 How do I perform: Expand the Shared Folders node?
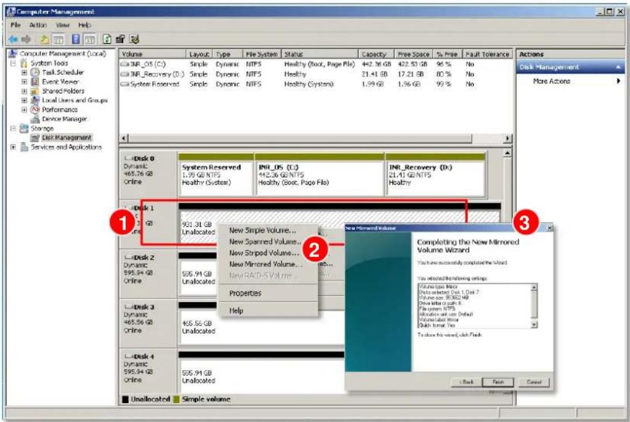24,91
